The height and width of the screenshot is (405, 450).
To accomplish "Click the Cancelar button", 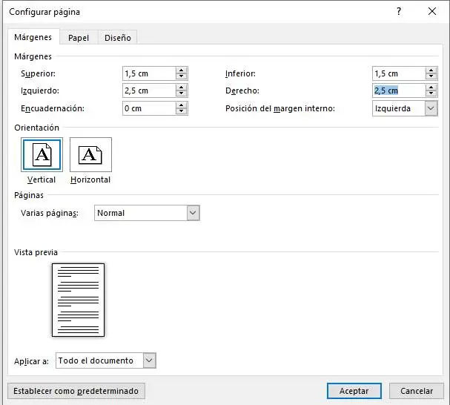I will [x=417, y=391].
